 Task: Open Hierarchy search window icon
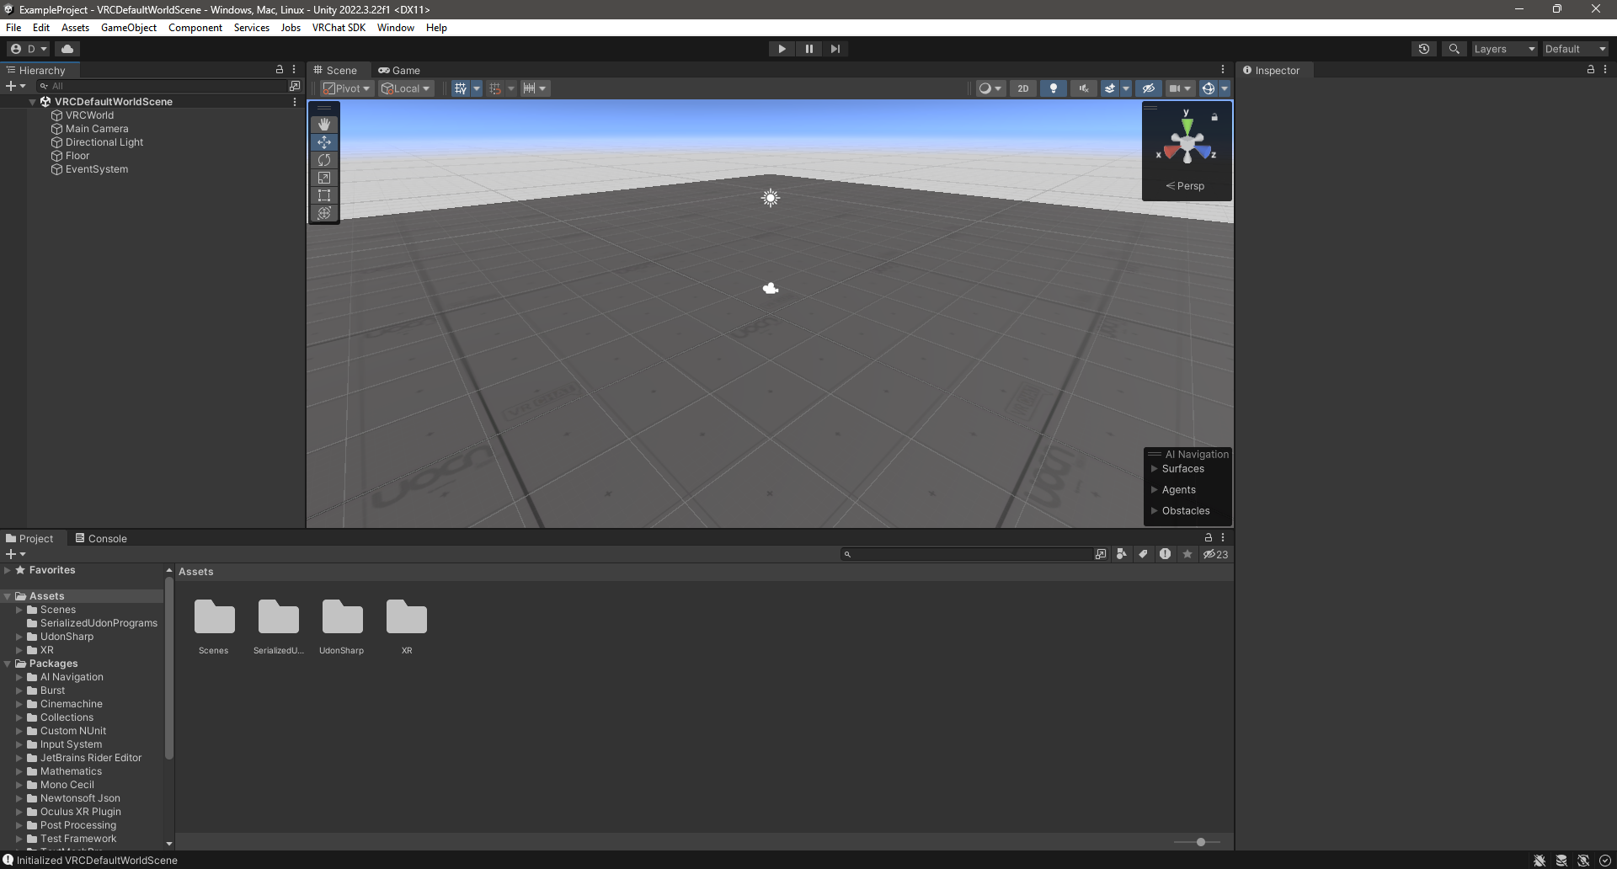pos(295,86)
